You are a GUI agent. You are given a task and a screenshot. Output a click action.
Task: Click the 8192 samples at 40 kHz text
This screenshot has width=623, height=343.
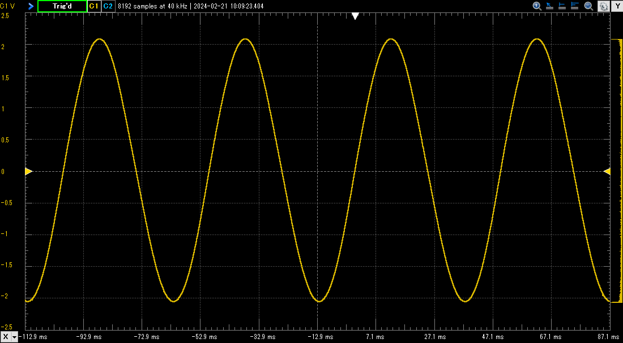(152, 6)
